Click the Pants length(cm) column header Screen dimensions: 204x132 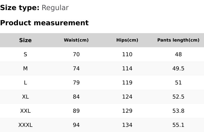(x=178, y=40)
